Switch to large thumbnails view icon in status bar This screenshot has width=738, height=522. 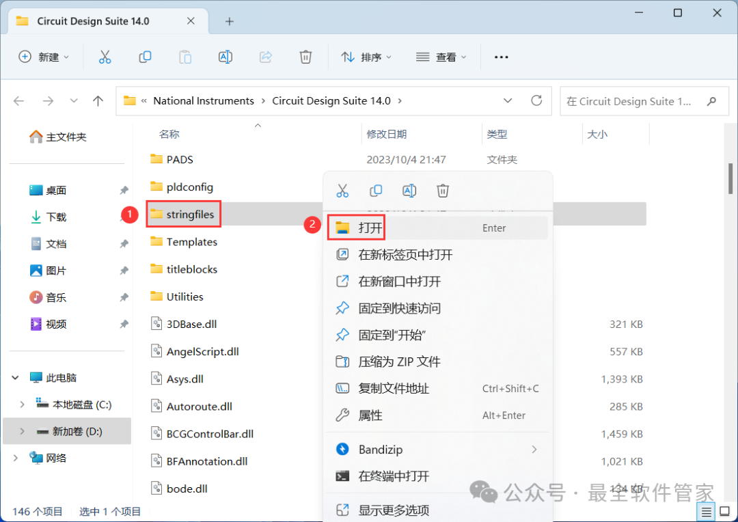coord(723,511)
